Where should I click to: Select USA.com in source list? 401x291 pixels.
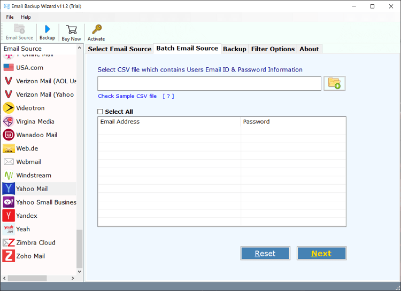click(29, 68)
